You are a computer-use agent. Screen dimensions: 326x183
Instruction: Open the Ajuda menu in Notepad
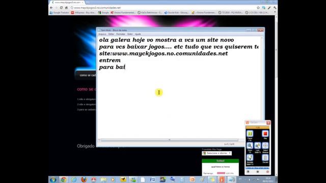click(138, 34)
